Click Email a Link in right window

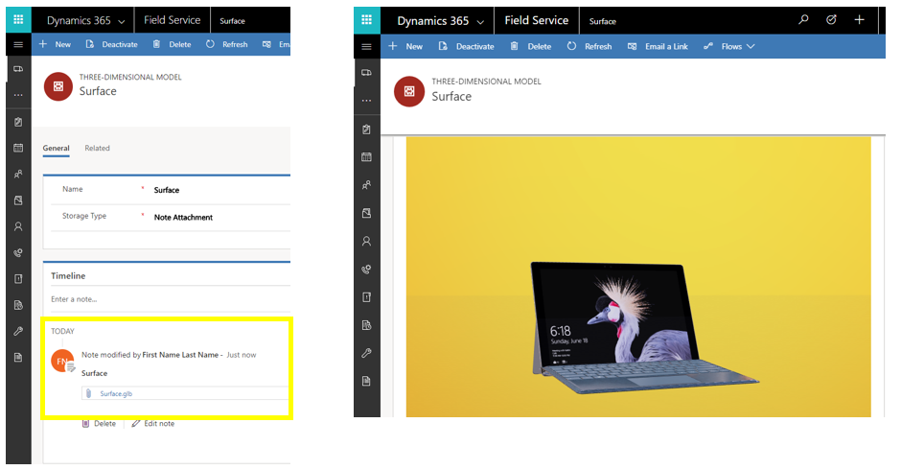tap(658, 47)
